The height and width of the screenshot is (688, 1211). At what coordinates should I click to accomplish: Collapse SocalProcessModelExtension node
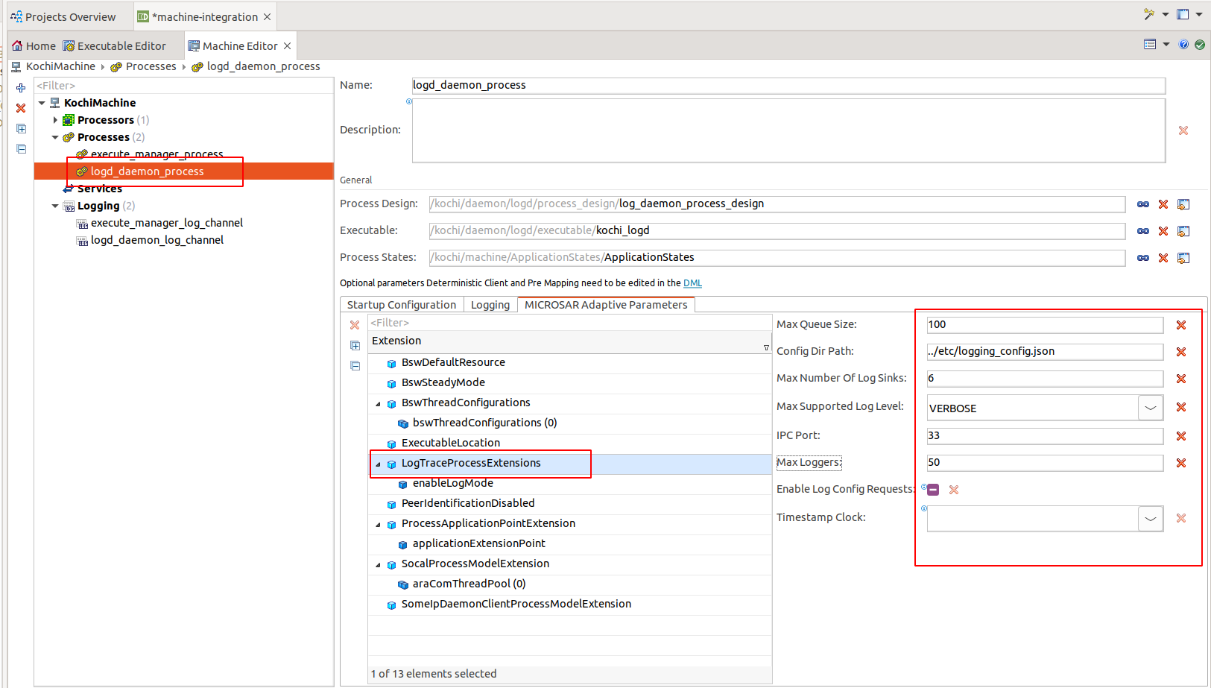(379, 564)
